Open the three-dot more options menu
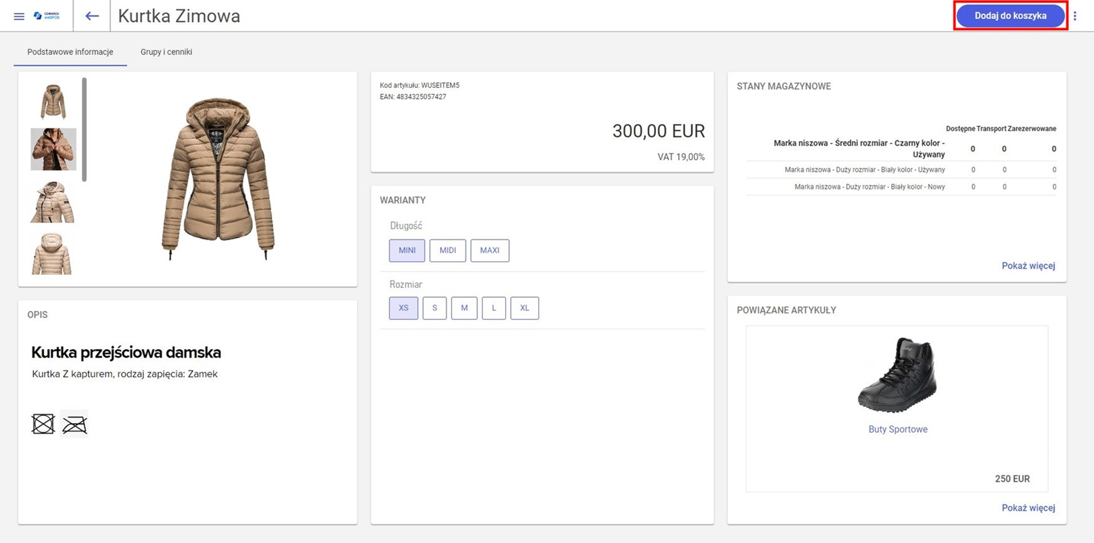 click(1075, 16)
